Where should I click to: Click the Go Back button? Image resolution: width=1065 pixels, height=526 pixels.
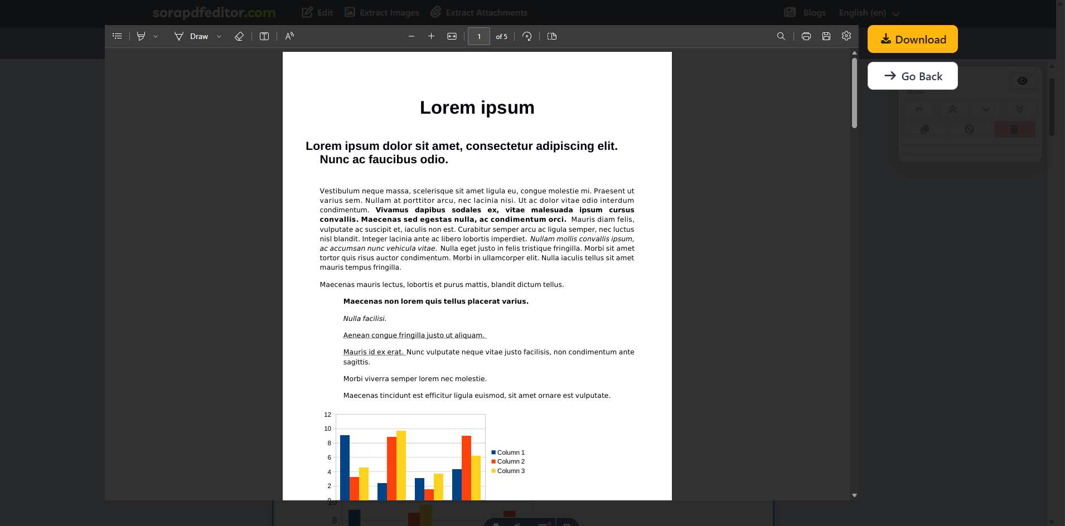(912, 76)
